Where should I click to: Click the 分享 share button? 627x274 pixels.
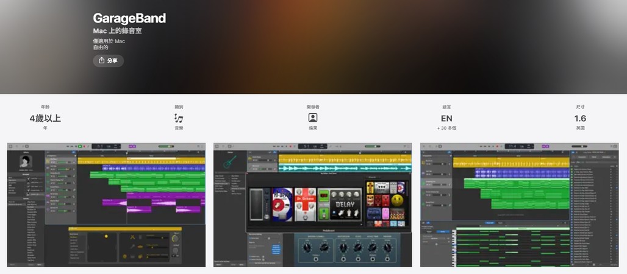[108, 61]
